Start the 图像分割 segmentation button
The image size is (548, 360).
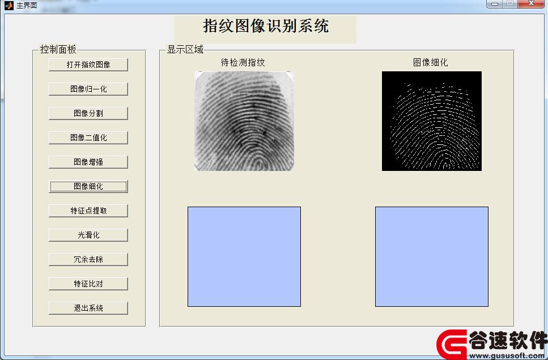point(88,113)
